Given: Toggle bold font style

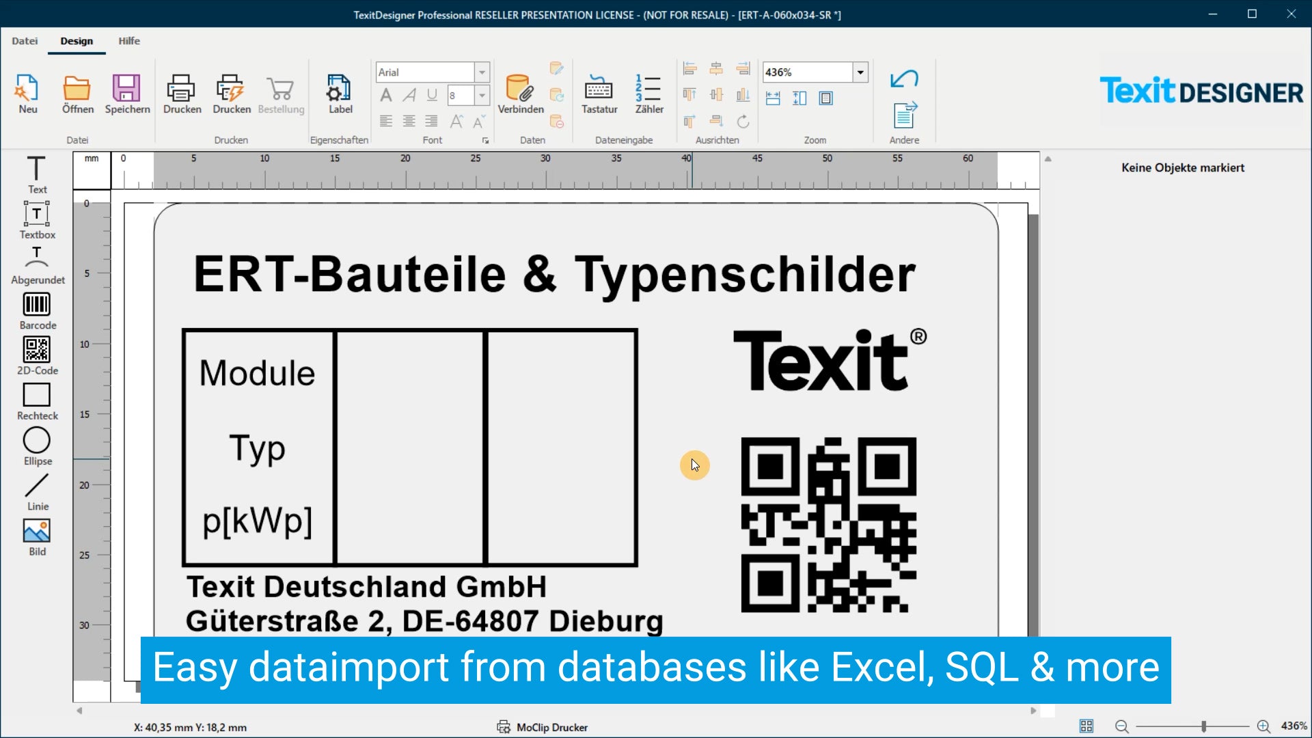Looking at the screenshot, I should coord(386,95).
